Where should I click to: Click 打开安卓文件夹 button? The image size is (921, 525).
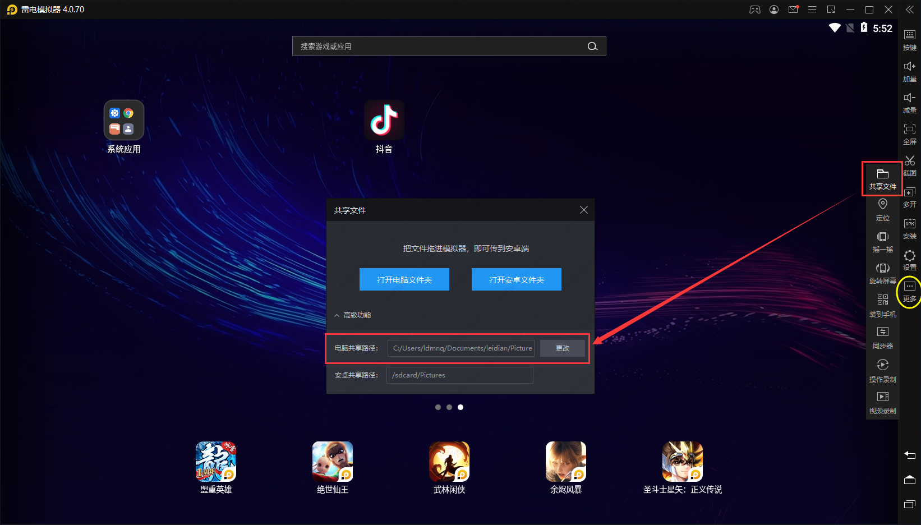(517, 279)
